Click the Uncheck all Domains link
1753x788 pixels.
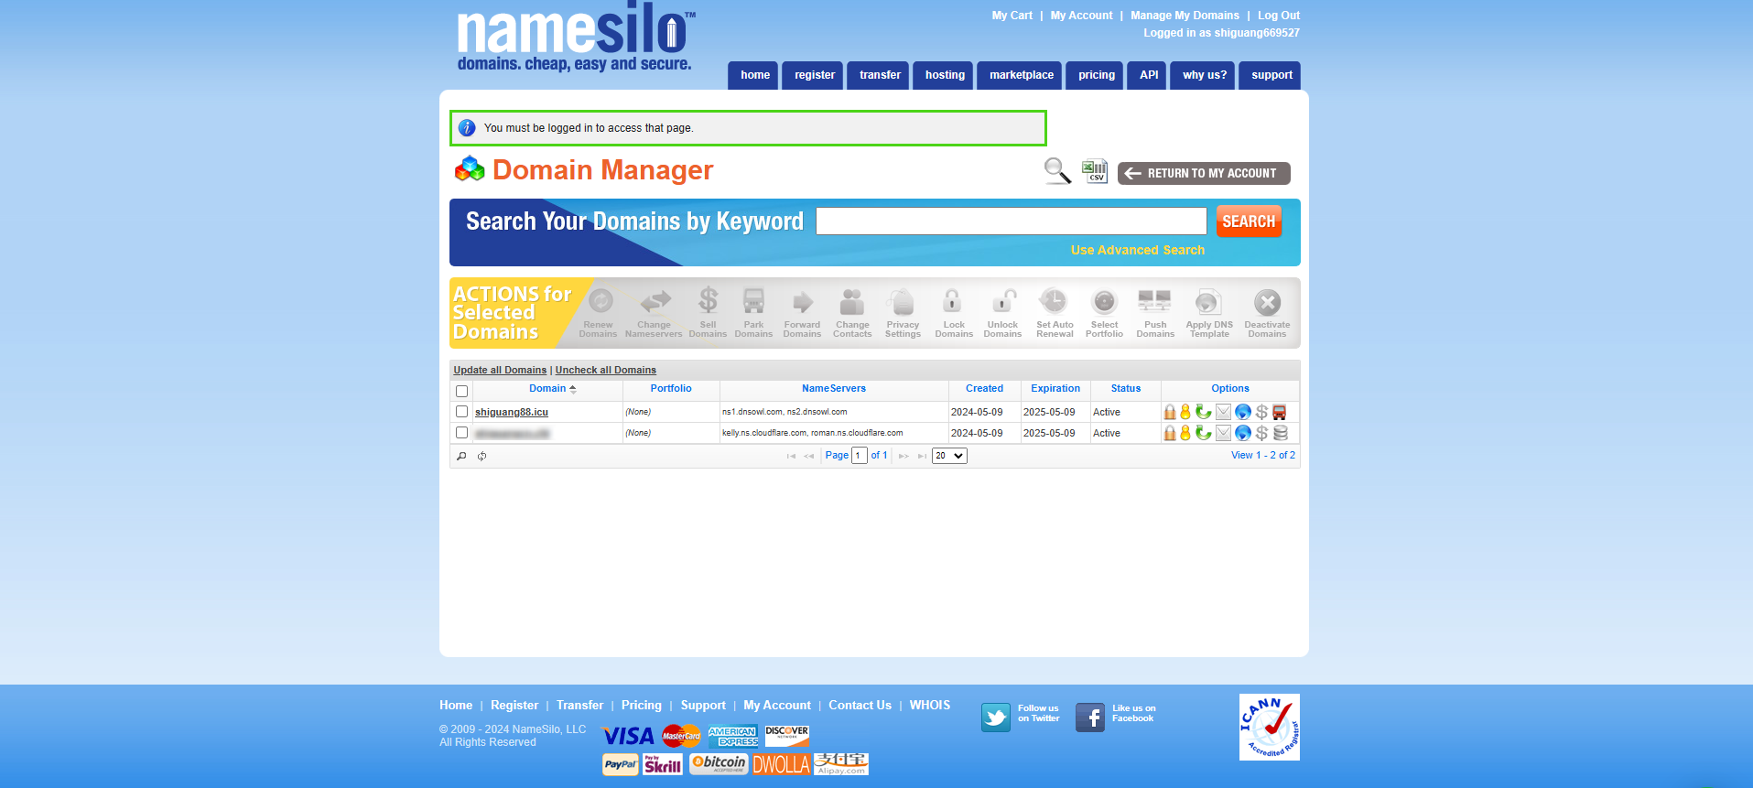[606, 370]
